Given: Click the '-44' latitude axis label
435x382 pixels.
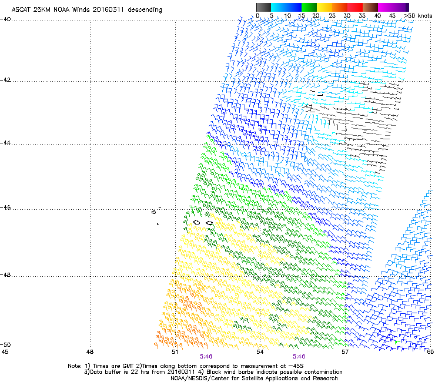Looking at the screenshot, I should [x=5, y=143].
